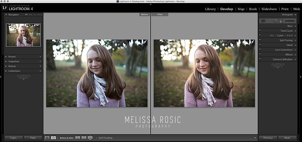Click the Previous button

click(x=268, y=138)
